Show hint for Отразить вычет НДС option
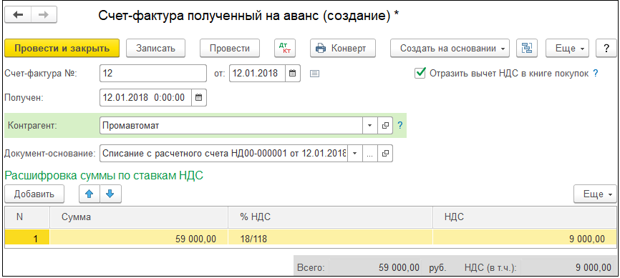Image resolution: width=620 pixels, height=278 pixels. (595, 73)
